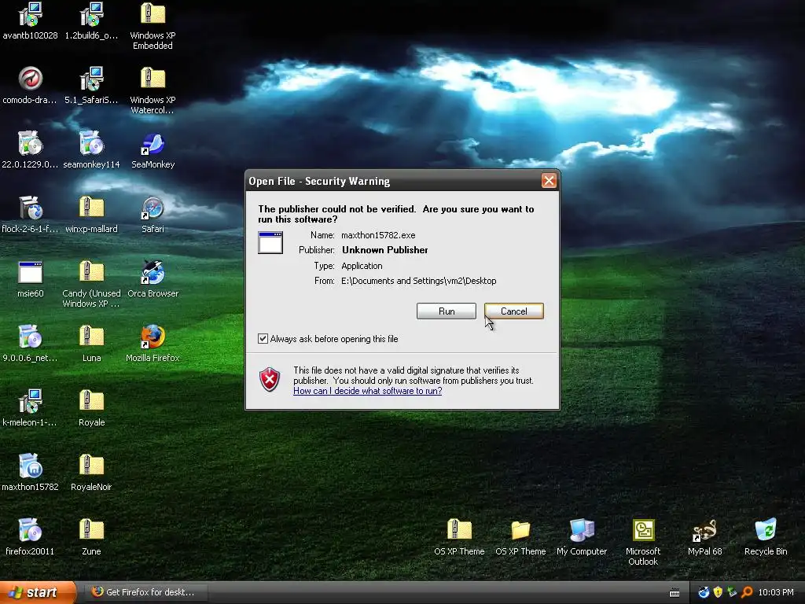Click the red shield warning icon in the dialog
This screenshot has width=805, height=604.
[x=270, y=380]
